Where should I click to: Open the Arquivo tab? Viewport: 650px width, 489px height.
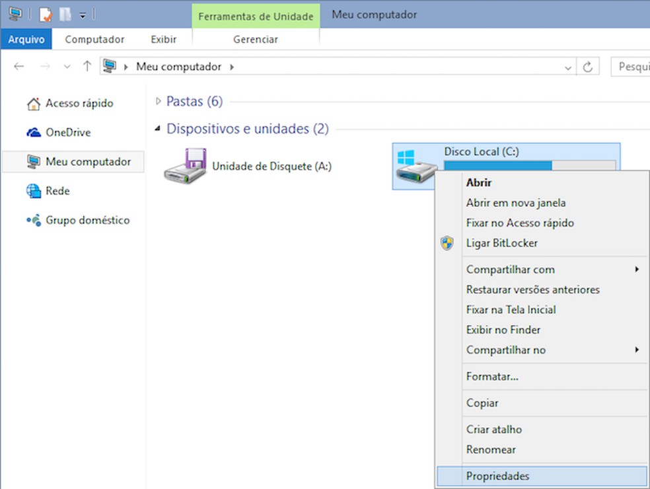(x=26, y=39)
